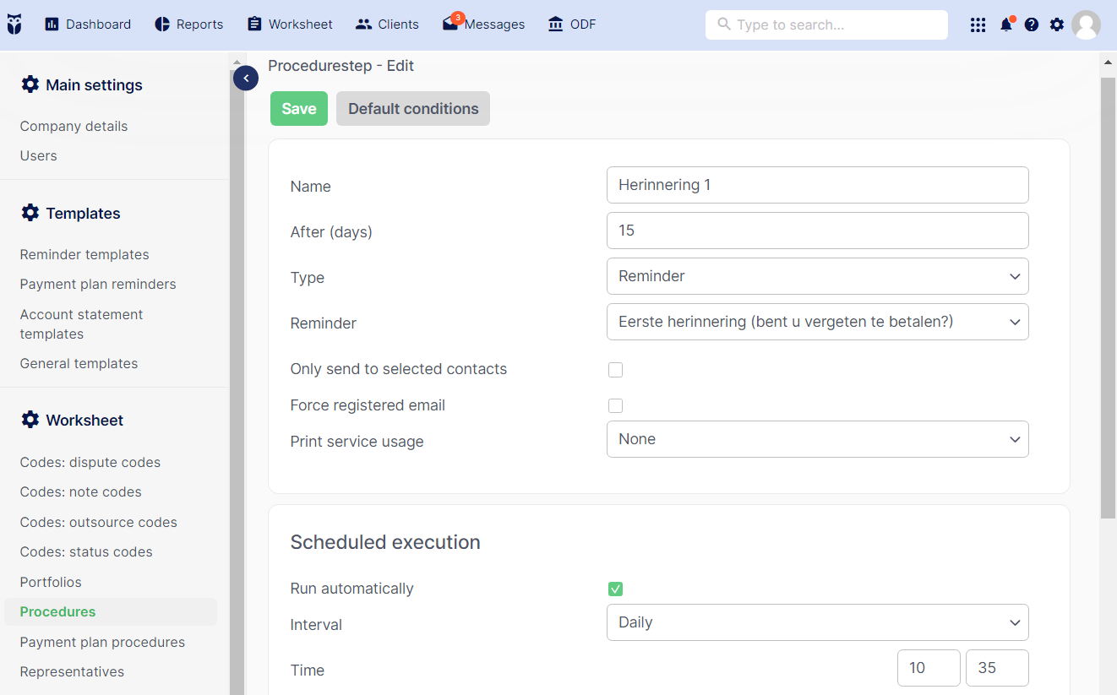This screenshot has width=1117, height=695.
Task: Click the ODF bank building icon
Action: (x=555, y=24)
